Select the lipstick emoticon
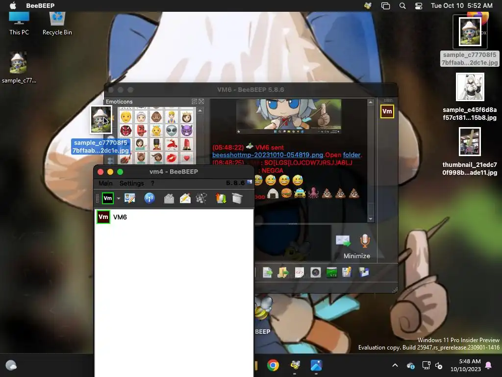Image resolution: width=502 pixels, height=377 pixels. point(187,145)
